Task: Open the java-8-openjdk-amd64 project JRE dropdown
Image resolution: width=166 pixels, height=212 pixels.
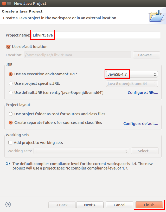Action: [132, 84]
